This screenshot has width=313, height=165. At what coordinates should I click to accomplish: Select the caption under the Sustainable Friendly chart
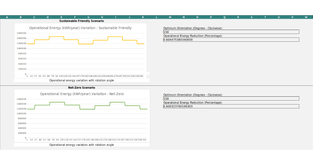point(81,80)
